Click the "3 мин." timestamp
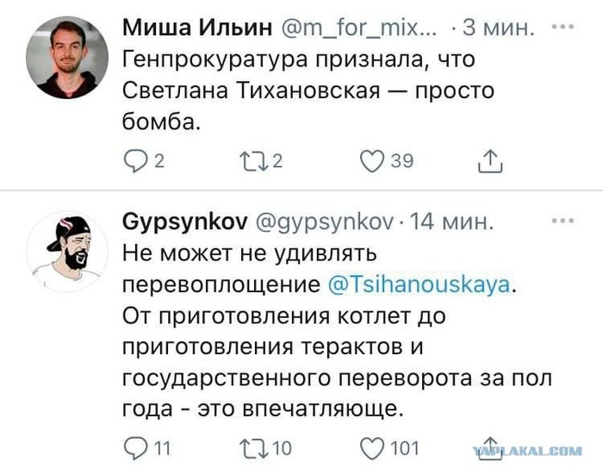 point(500,29)
